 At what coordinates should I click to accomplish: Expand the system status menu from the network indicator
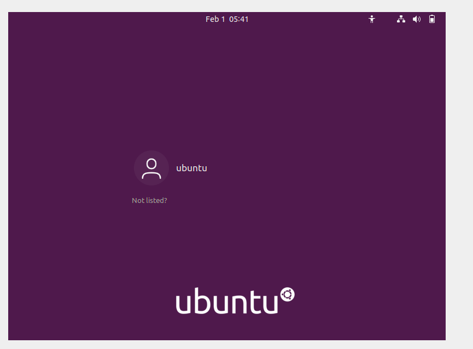(401, 19)
